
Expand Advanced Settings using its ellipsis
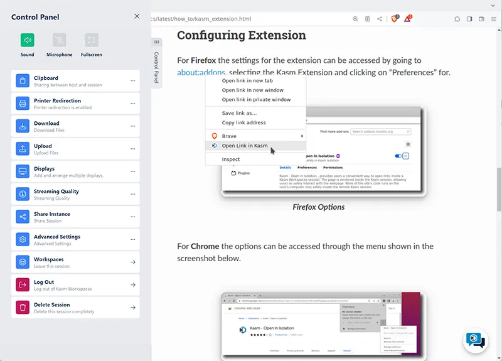click(x=132, y=239)
